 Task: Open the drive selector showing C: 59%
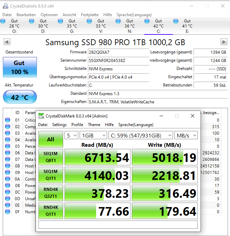click(141, 135)
